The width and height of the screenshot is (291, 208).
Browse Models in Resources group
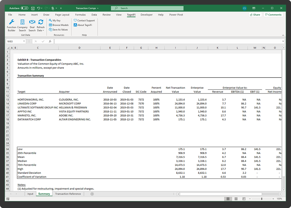[59, 25]
